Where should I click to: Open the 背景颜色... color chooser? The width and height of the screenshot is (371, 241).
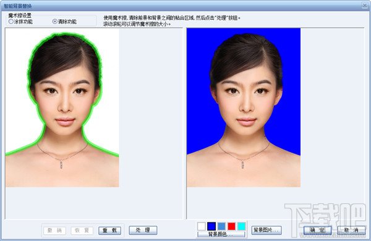tap(221, 234)
